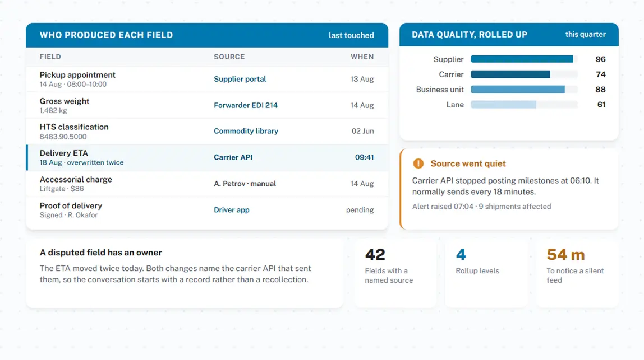Click the 14 Aug · 08:00–10:00 appointment time
The width and height of the screenshot is (644, 360).
point(73,85)
